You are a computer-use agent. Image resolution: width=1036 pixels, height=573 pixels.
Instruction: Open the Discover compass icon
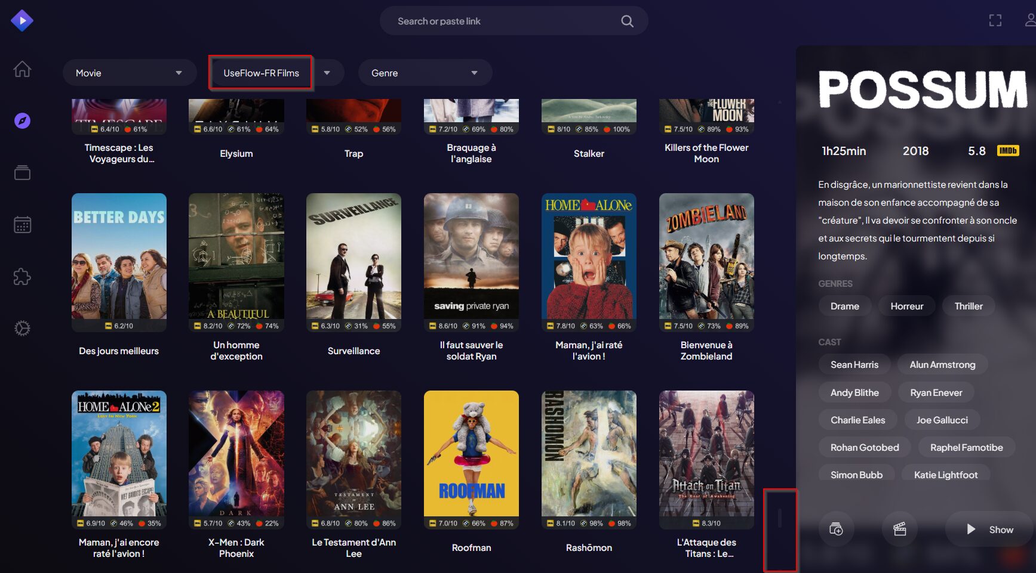[22, 121]
